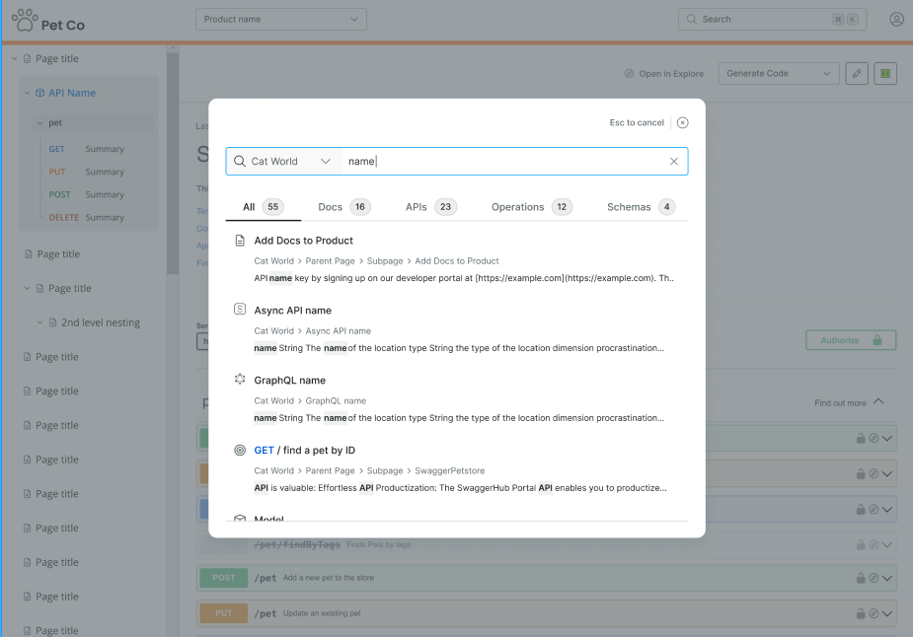
Task: Open the user profile icon
Action: 896,19
